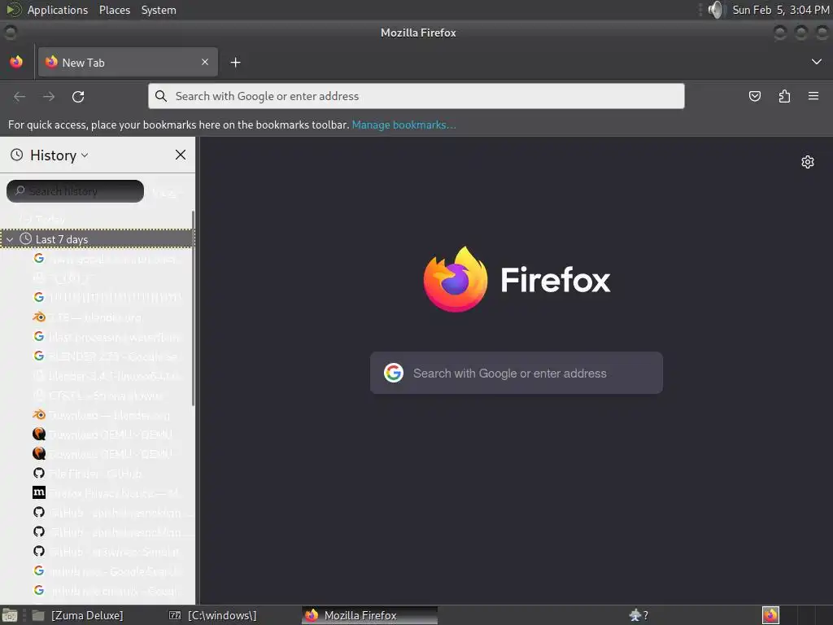This screenshot has width=833, height=625.
Task: Open the Firefox application menu
Action: tap(813, 96)
